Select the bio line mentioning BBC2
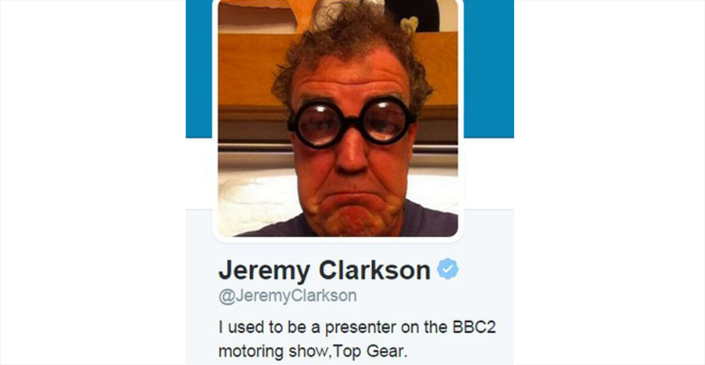Screen dimensions: 705x365 click(x=357, y=327)
